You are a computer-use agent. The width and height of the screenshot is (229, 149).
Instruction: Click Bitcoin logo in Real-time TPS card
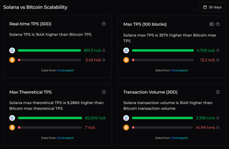point(12,60)
